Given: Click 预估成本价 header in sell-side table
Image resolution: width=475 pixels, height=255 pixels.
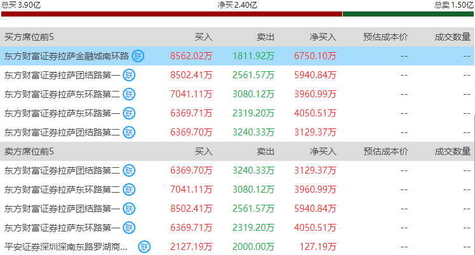Looking at the screenshot, I should (x=385, y=151).
